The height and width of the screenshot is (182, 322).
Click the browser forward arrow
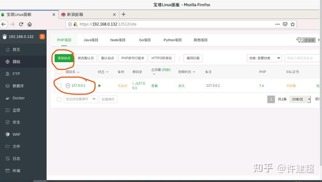pyautogui.click(x=13, y=24)
